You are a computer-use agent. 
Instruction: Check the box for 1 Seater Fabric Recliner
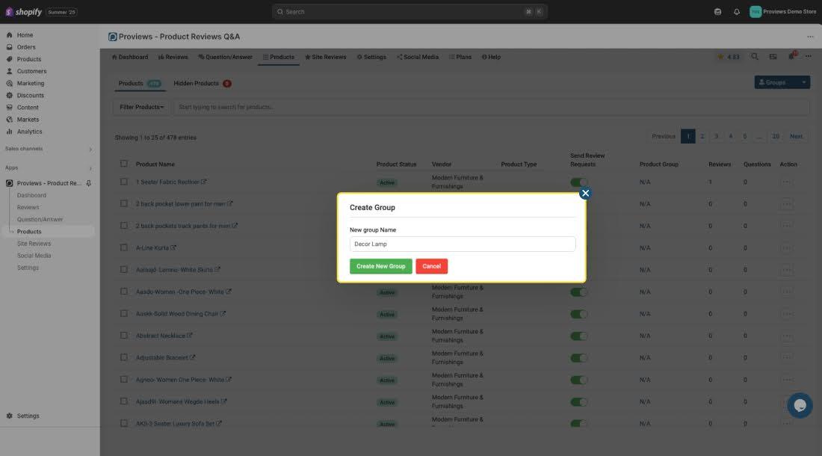click(124, 182)
